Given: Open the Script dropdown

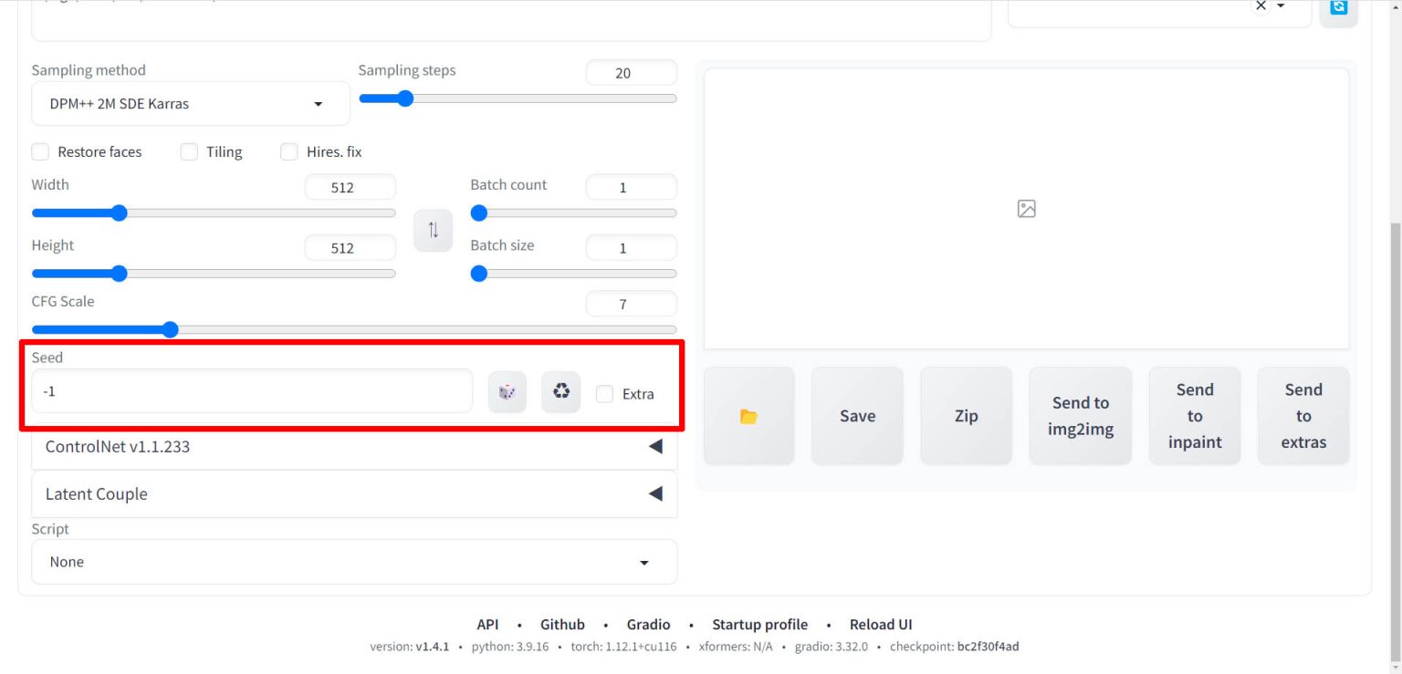Looking at the screenshot, I should (x=354, y=562).
